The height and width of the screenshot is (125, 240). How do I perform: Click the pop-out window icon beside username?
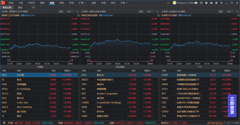click(201, 3)
